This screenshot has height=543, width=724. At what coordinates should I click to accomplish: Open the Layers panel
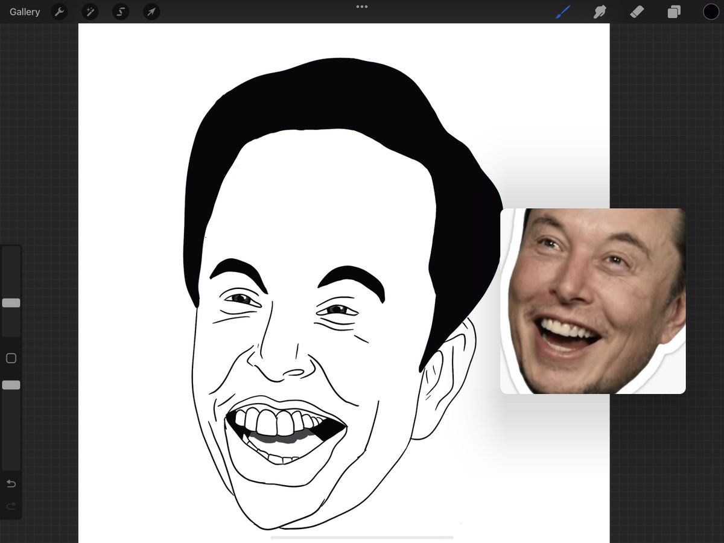point(674,11)
